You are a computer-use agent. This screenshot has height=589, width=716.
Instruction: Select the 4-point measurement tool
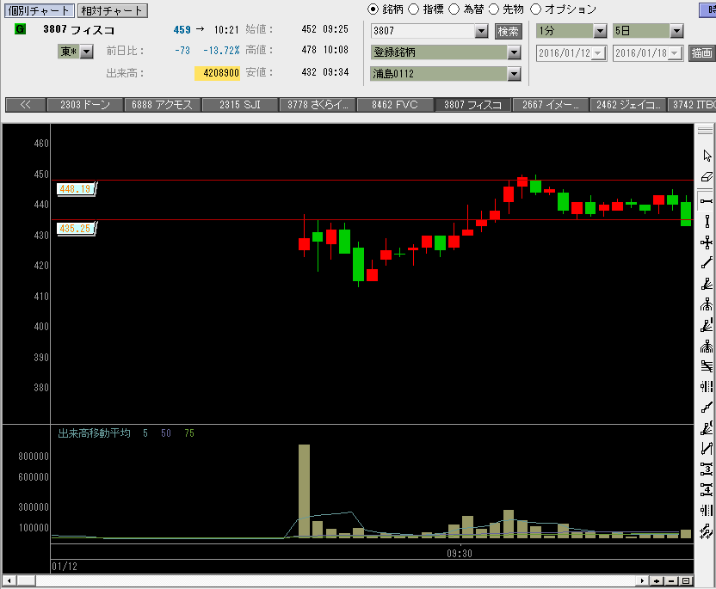(x=707, y=489)
